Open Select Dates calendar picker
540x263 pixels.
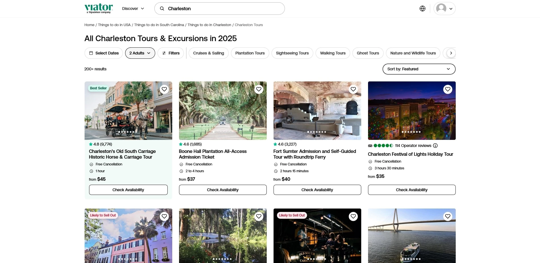(104, 53)
